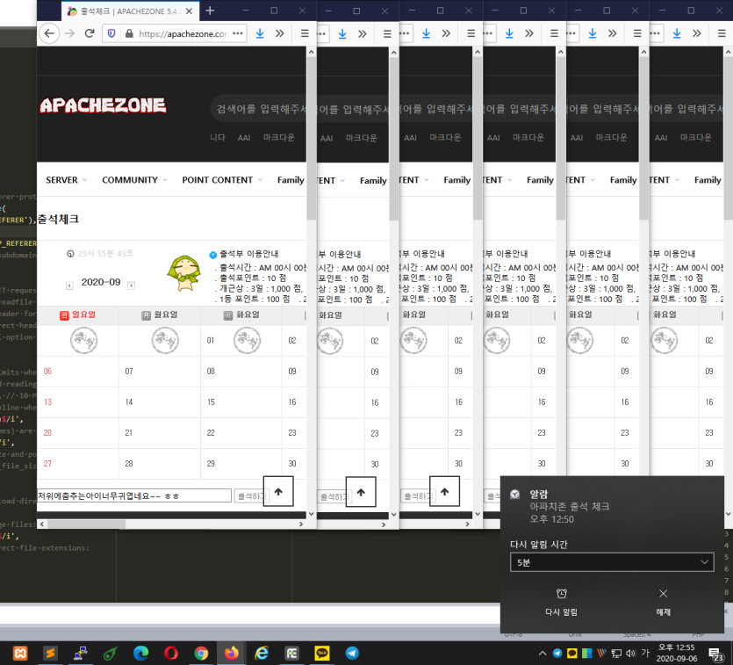Click the blue info icon by 출석부 이용안내
733x665 pixels.
click(x=212, y=255)
